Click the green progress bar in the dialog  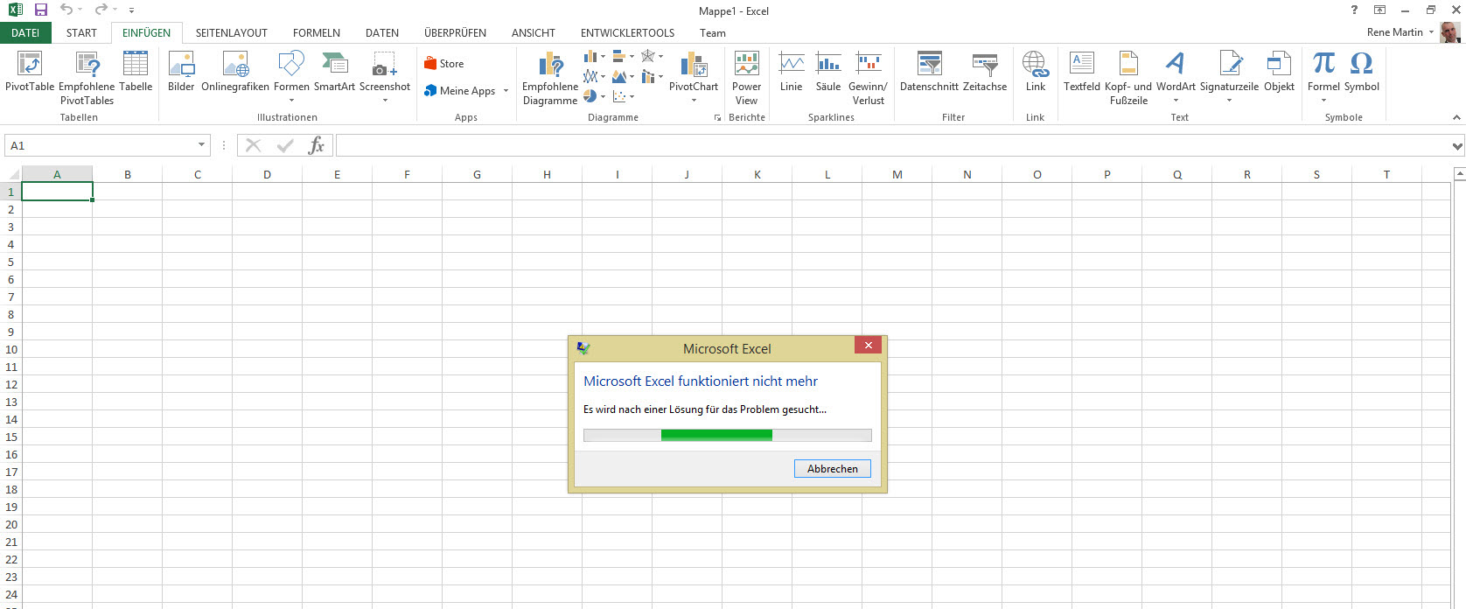point(716,435)
